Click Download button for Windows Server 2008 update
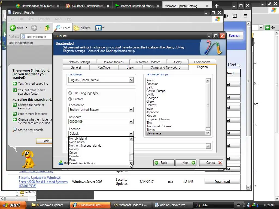This screenshot has height=209, width=279. click(x=222, y=182)
